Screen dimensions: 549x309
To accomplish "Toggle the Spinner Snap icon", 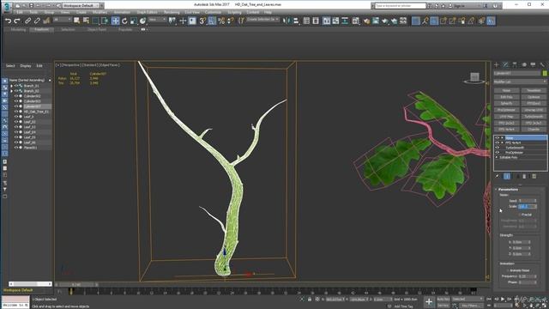I will coord(231,21).
